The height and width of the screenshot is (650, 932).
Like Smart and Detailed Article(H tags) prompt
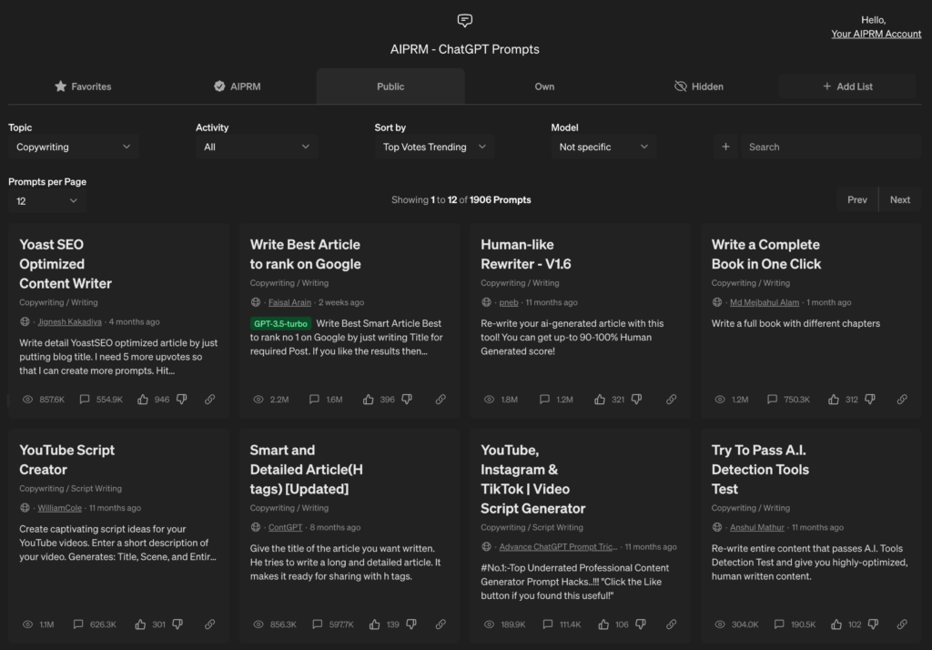click(x=374, y=624)
